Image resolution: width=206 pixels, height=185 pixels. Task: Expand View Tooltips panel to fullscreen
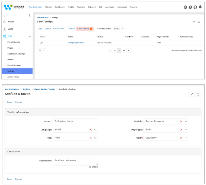pyautogui.click(x=199, y=22)
